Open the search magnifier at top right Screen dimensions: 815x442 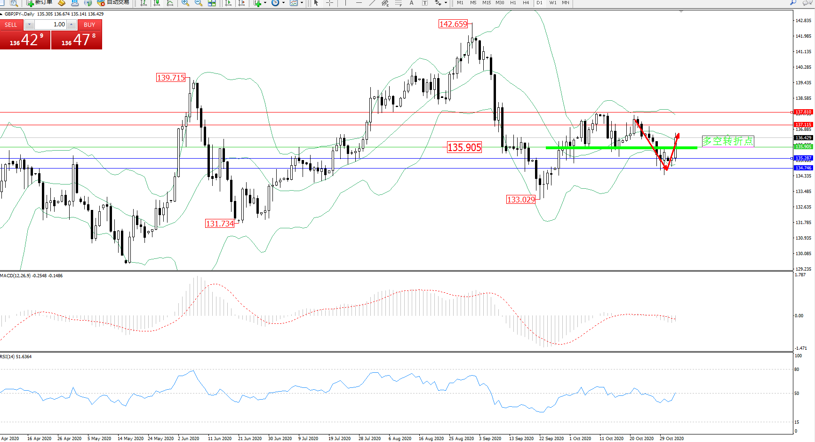click(793, 3)
